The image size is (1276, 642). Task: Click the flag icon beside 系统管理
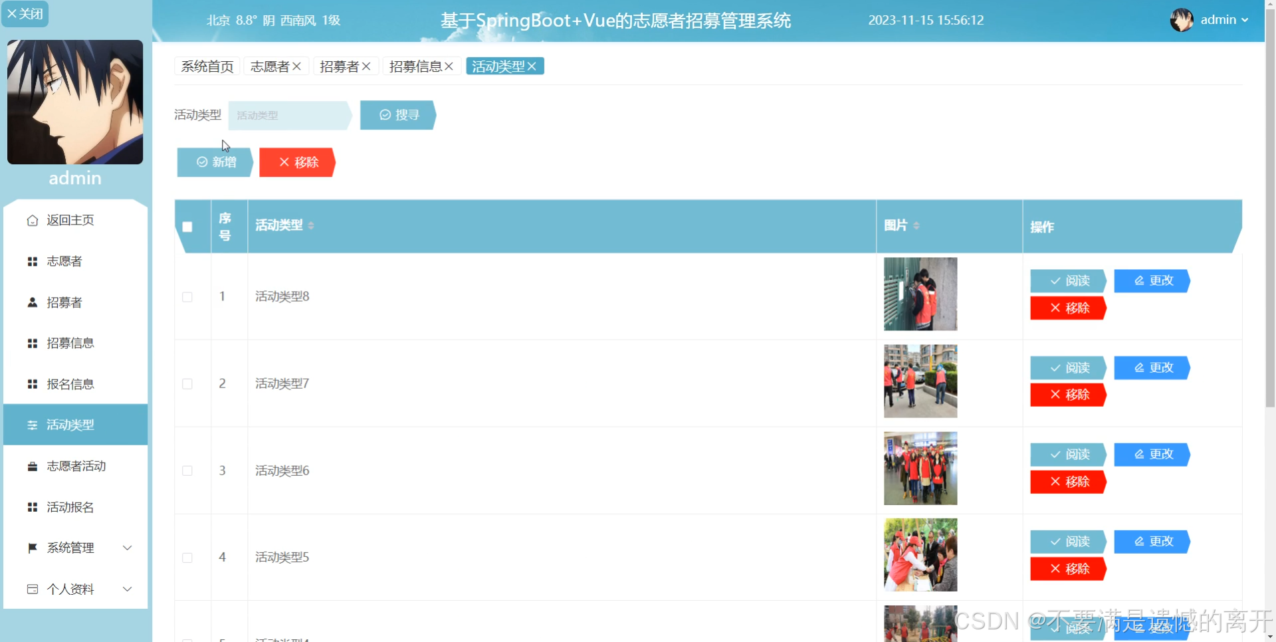(x=32, y=548)
